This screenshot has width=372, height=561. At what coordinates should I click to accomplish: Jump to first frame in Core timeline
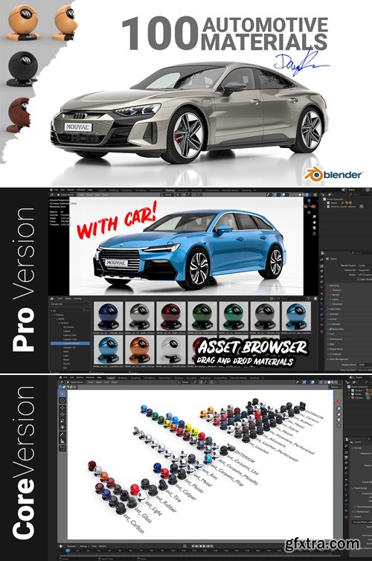coord(193,546)
